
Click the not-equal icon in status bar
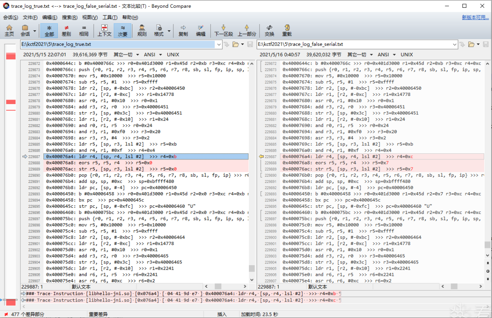point(6,314)
